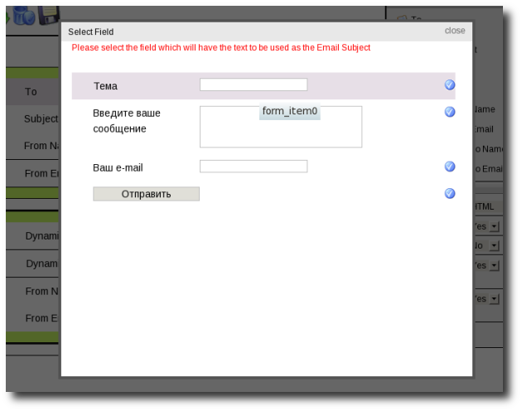
Task: Open the No dropdown arrow in background
Action: click(495, 246)
